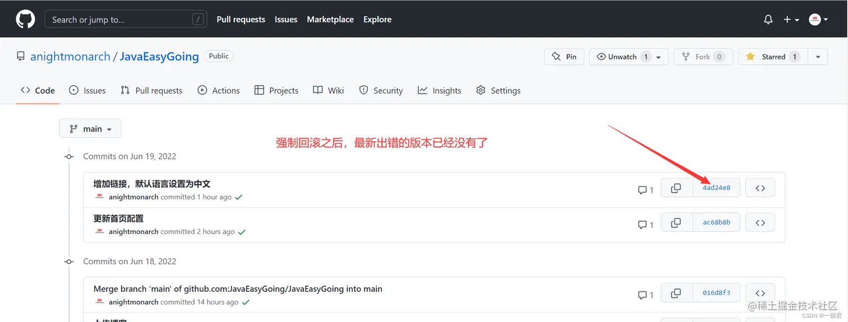Image resolution: width=848 pixels, height=322 pixels.
Task: Expand the main branch selector
Action: (x=90, y=129)
